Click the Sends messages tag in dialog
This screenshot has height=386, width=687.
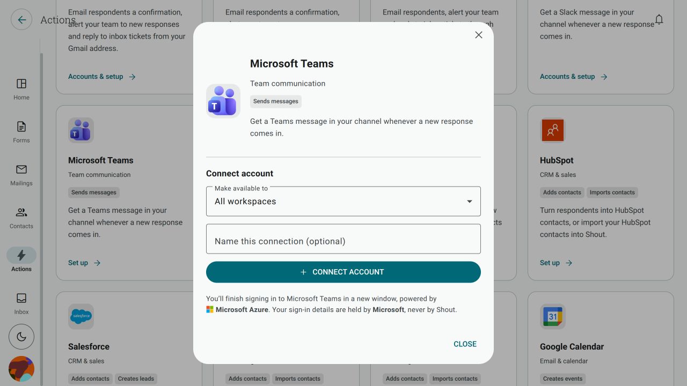click(276, 101)
